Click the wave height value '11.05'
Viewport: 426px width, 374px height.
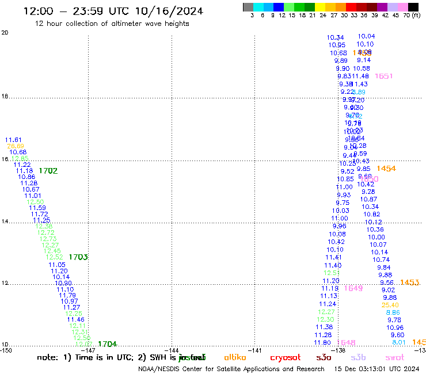point(57,265)
